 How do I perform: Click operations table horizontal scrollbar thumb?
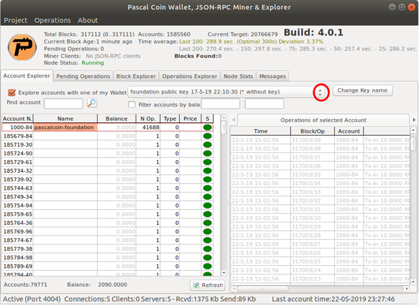[263, 289]
